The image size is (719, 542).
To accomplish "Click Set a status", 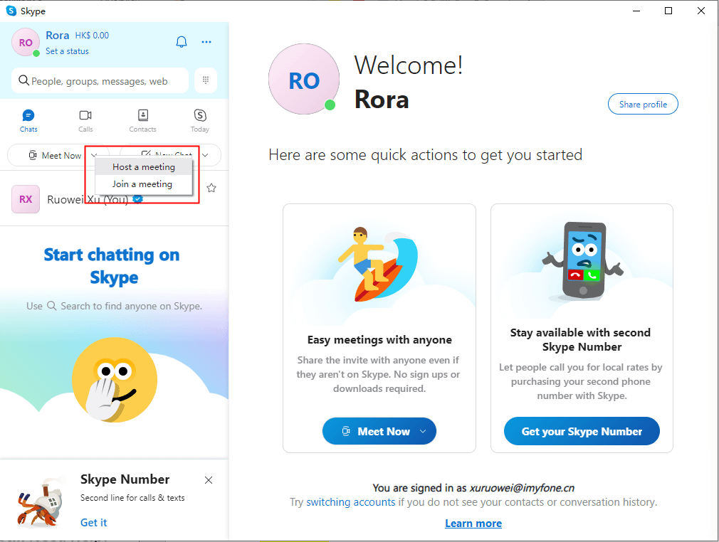I will 67,51.
